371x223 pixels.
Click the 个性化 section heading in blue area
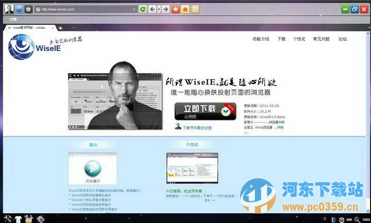(x=192, y=145)
